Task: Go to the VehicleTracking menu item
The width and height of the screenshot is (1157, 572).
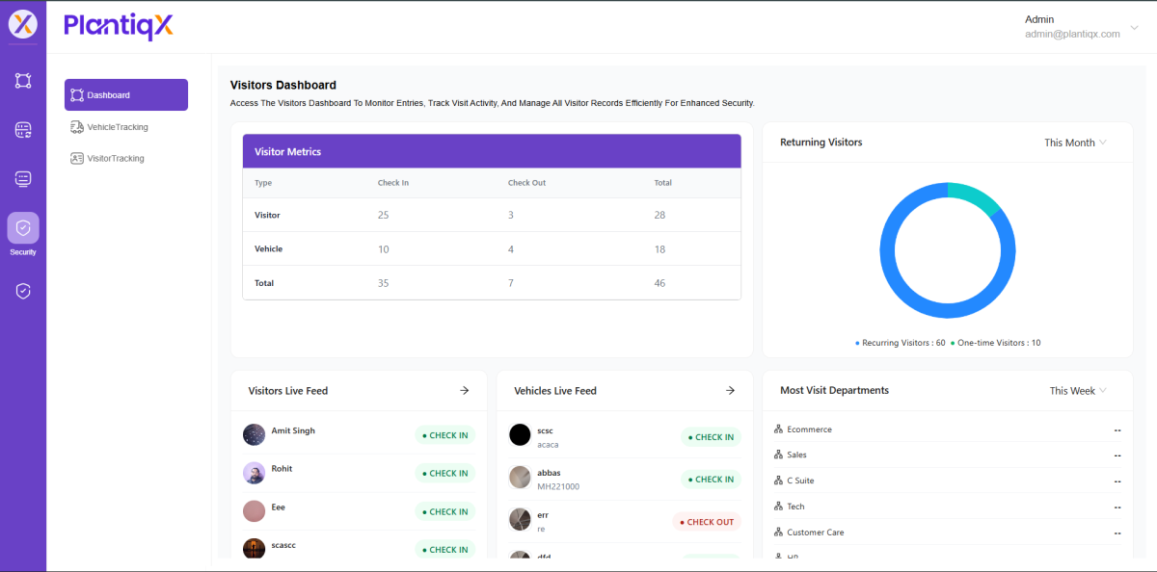Action: click(x=118, y=127)
